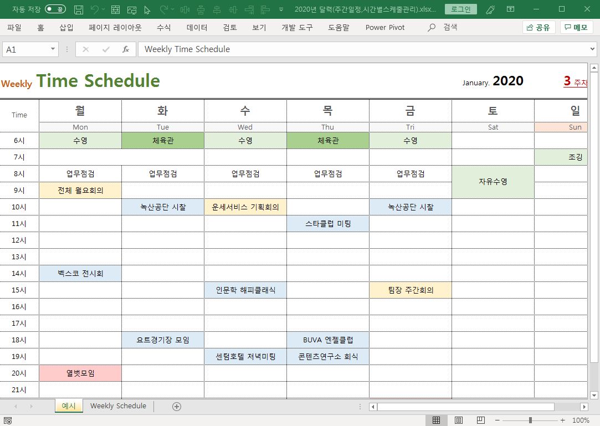Open the 데이터 ribbon tab
The width and height of the screenshot is (600, 426).
pos(197,28)
